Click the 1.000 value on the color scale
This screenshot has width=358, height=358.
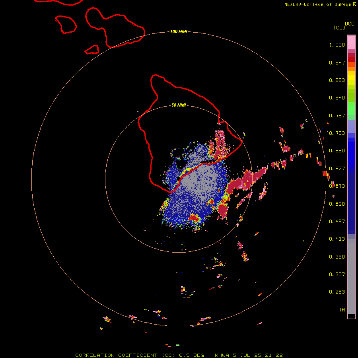point(337,45)
